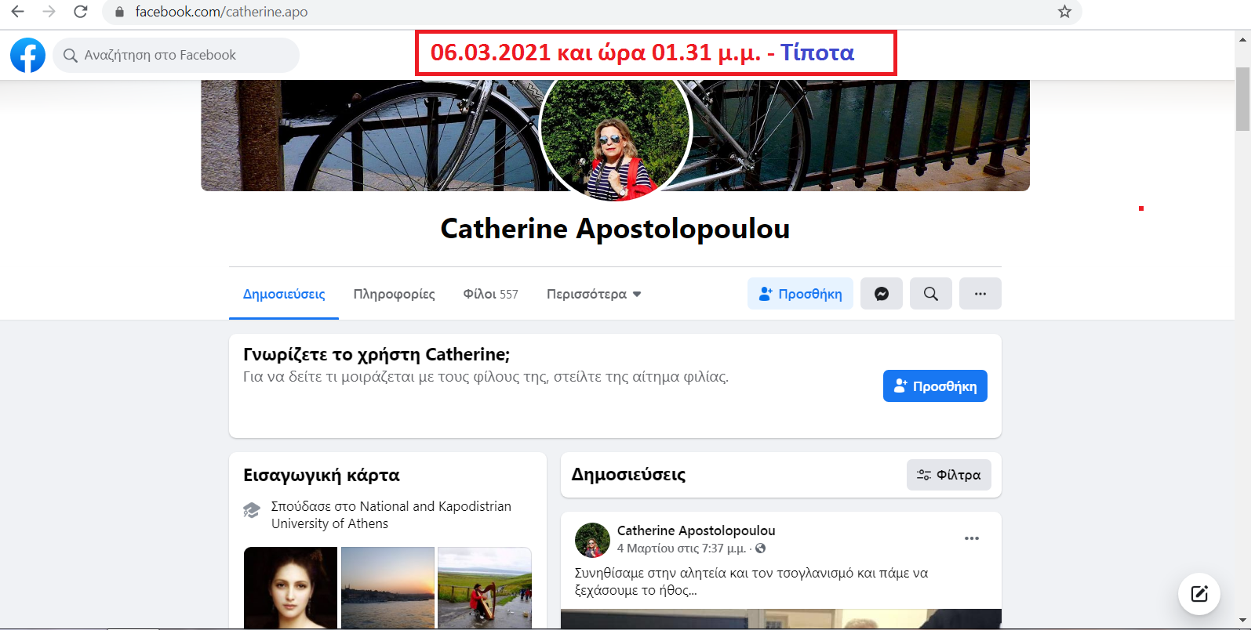Open the Φίλοι 557 tab

click(x=490, y=294)
